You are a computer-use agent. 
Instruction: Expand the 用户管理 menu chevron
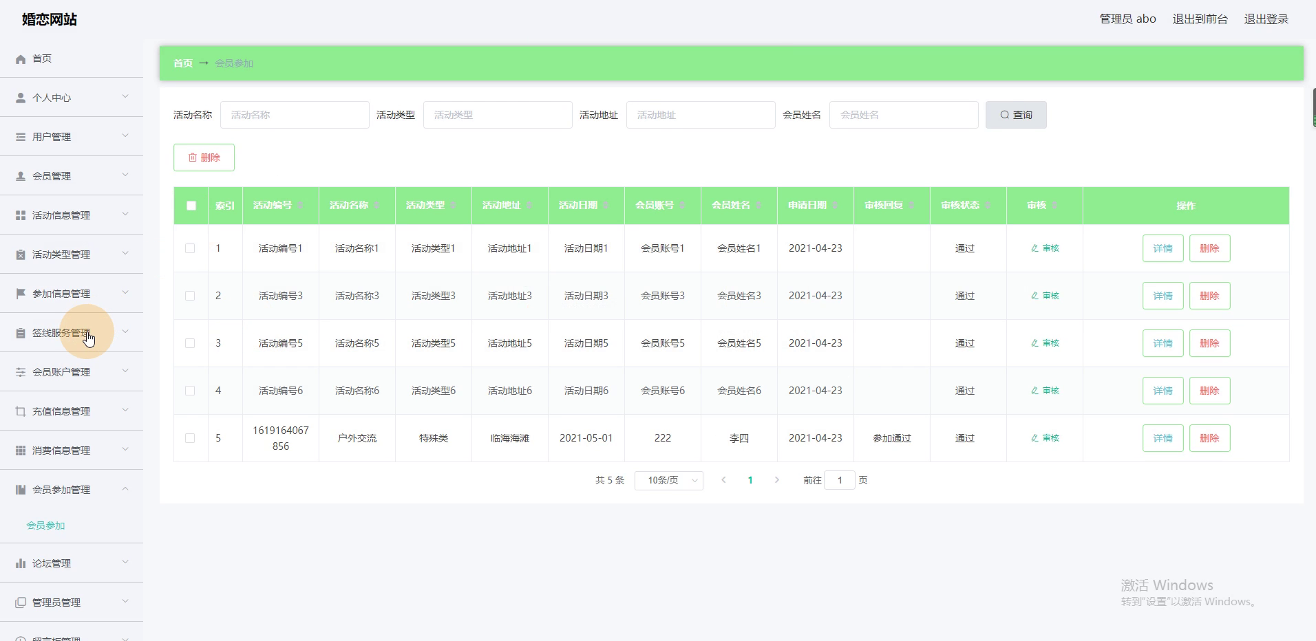point(125,136)
